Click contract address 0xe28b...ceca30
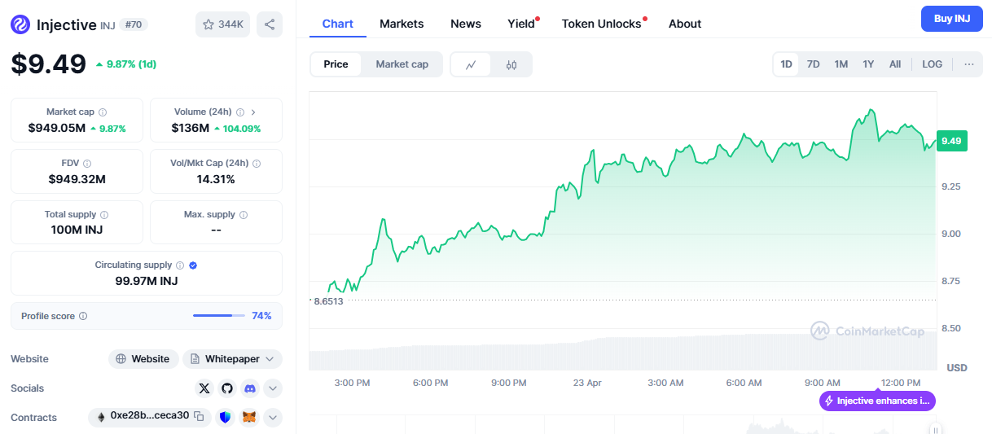992x434 pixels. pyautogui.click(x=150, y=416)
